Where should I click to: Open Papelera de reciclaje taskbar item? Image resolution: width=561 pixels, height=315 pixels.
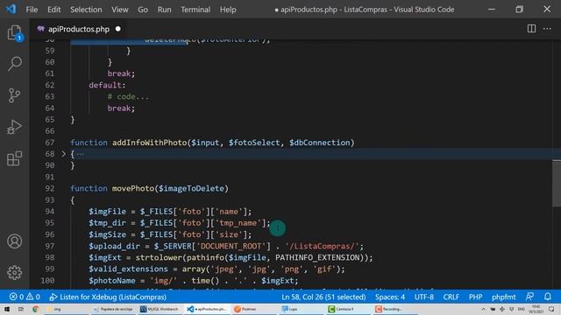pos(114,309)
